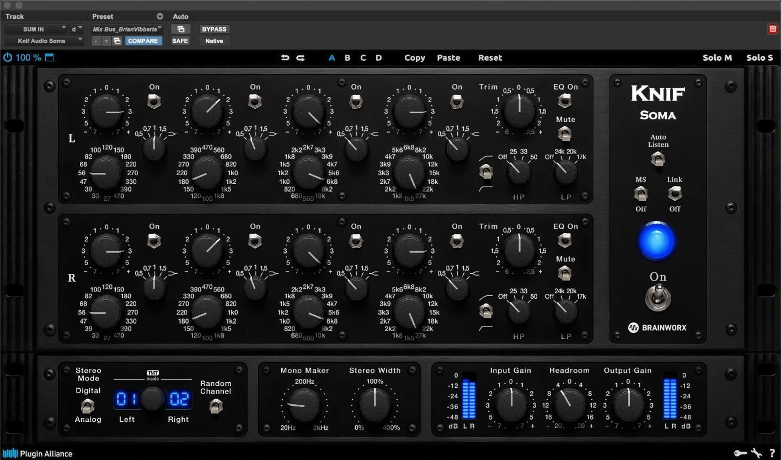Open the question mark help icon
The image size is (781, 460).
(772, 453)
